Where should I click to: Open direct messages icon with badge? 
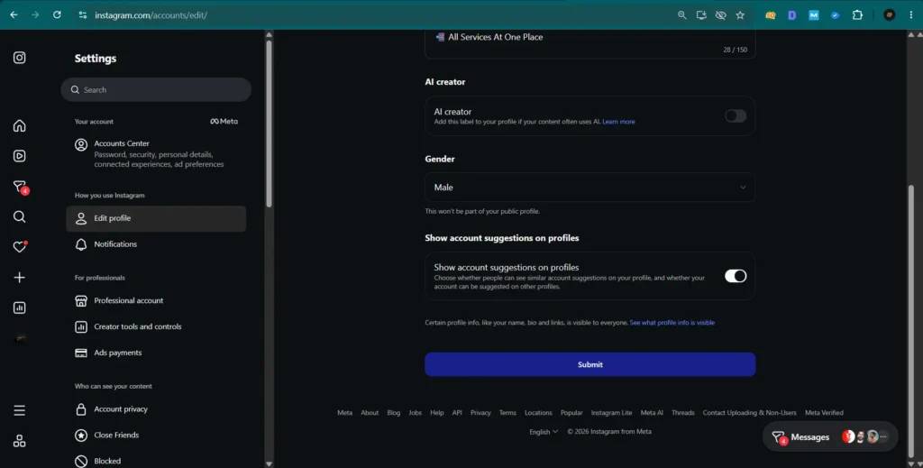[20, 188]
